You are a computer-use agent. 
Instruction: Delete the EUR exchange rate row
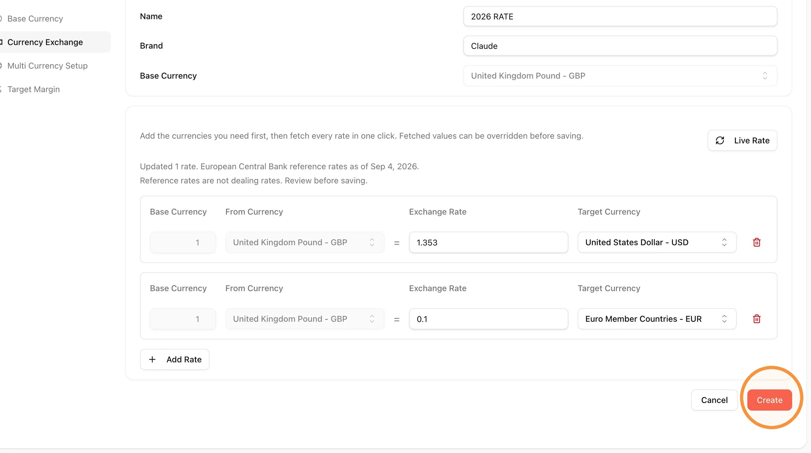757,319
